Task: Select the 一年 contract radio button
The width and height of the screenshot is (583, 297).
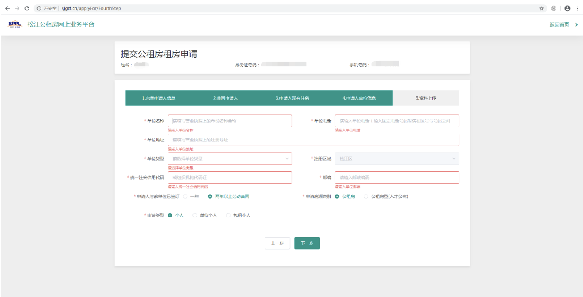Action: (185, 196)
